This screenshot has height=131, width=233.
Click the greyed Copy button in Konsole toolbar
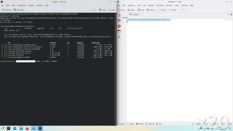93,10
